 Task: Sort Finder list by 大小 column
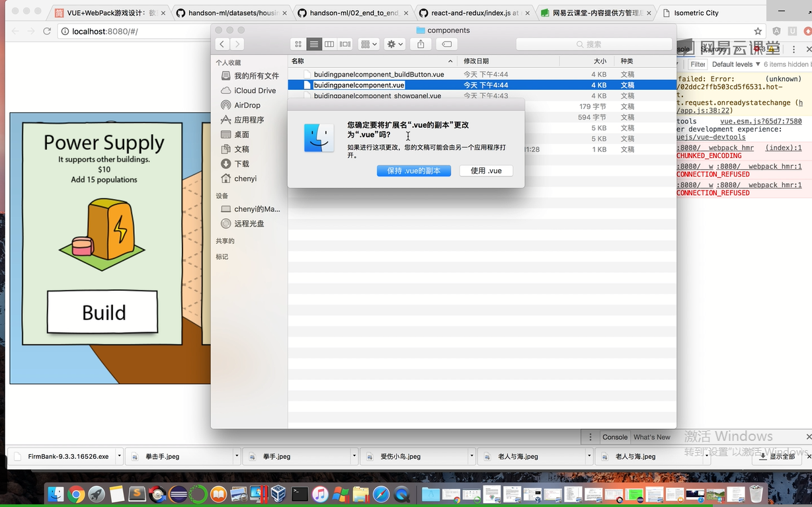586,61
